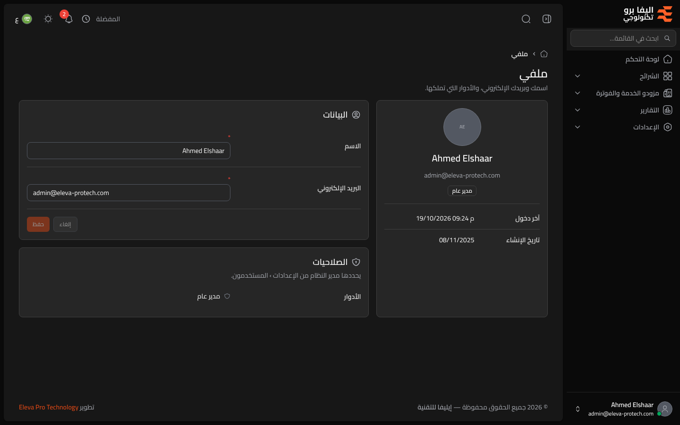Select the الإعدادات sidebar item

pos(623,127)
